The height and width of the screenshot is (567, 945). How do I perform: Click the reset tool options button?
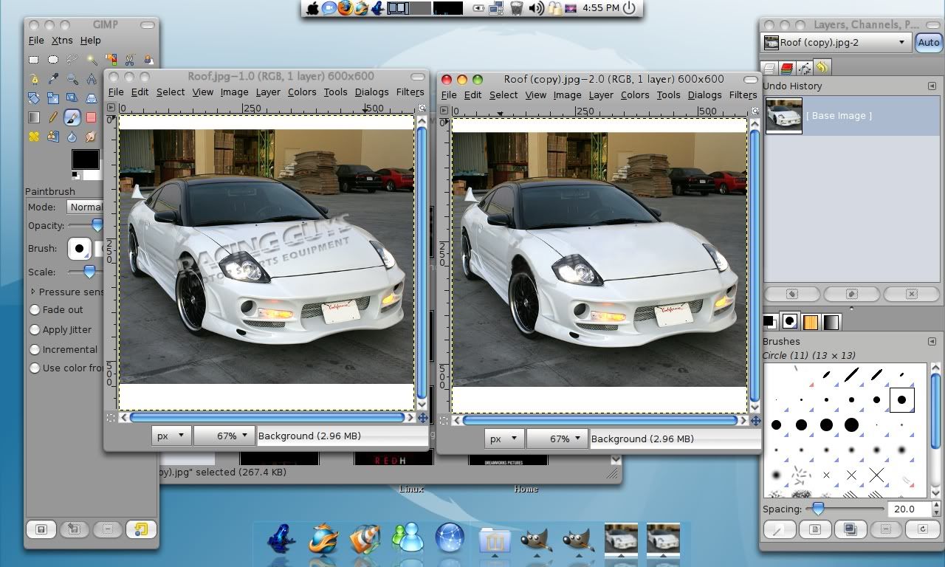coord(141,529)
